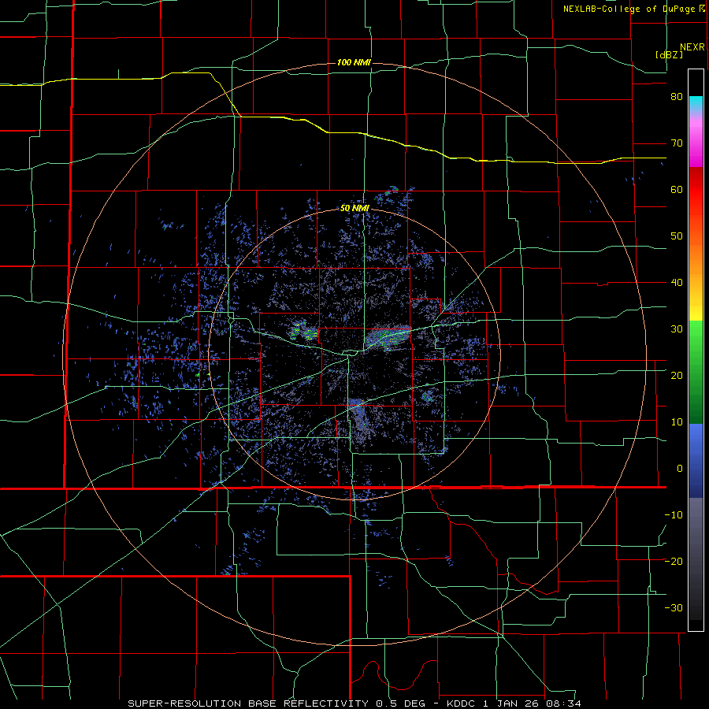Screen dimensions: 709x709
Task: Click the green segment of the color bar
Action: click(x=696, y=372)
